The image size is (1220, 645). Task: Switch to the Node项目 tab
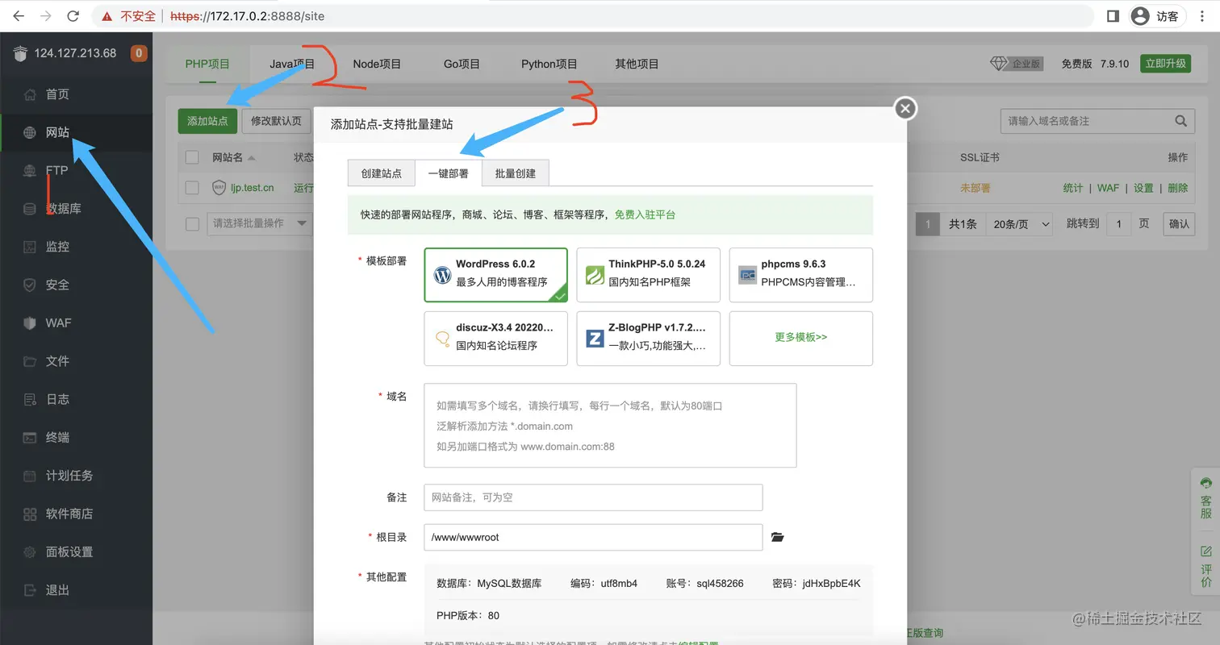(x=377, y=64)
